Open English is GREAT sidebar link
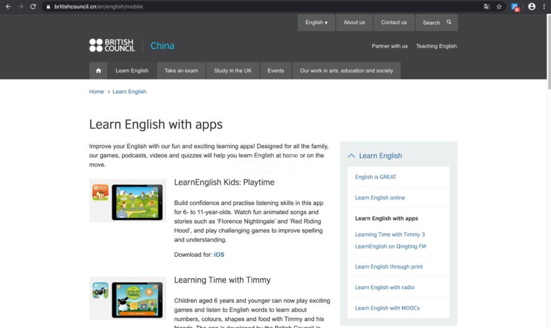The width and height of the screenshot is (551, 328). (375, 177)
